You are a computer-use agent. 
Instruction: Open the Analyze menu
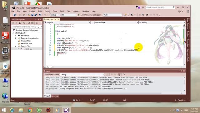(76, 11)
